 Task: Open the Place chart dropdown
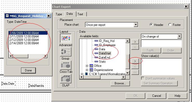click(136, 25)
